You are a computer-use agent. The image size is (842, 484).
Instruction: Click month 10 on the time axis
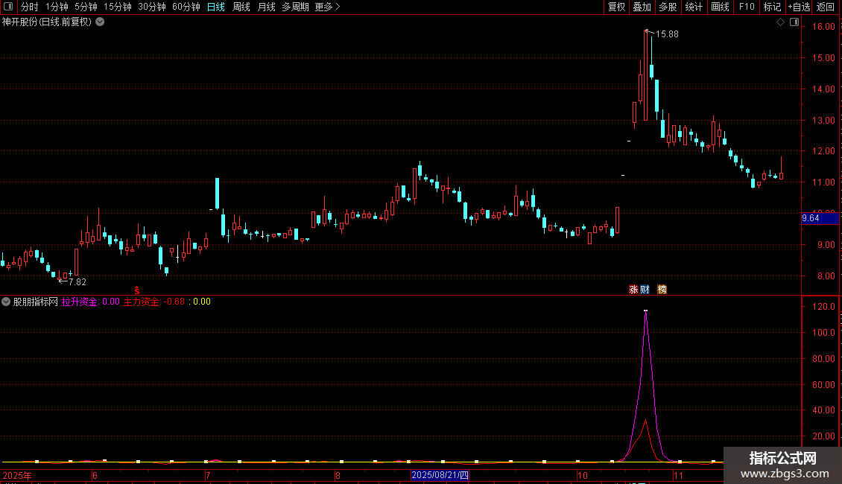[x=583, y=475]
